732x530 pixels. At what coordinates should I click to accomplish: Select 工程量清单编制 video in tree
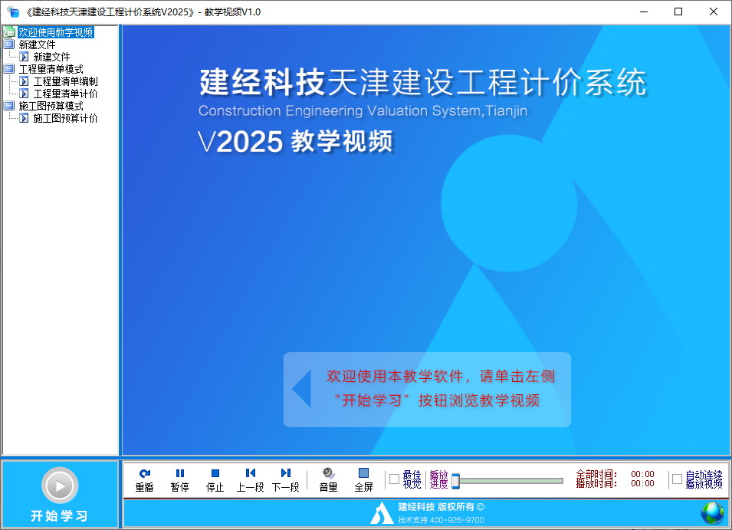pos(65,81)
